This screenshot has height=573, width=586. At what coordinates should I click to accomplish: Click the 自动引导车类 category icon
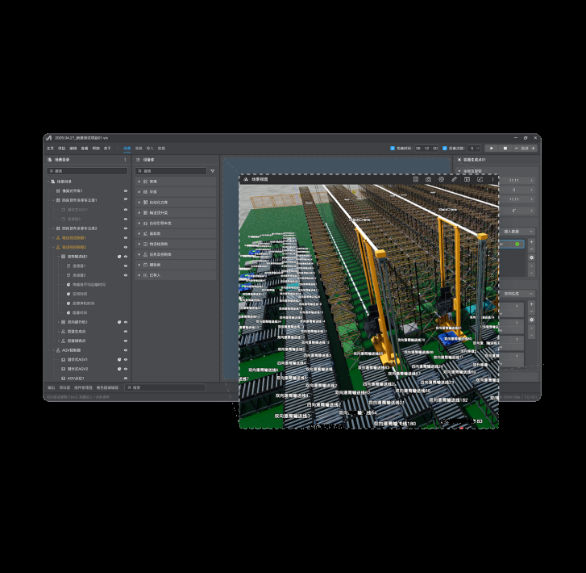click(x=145, y=223)
